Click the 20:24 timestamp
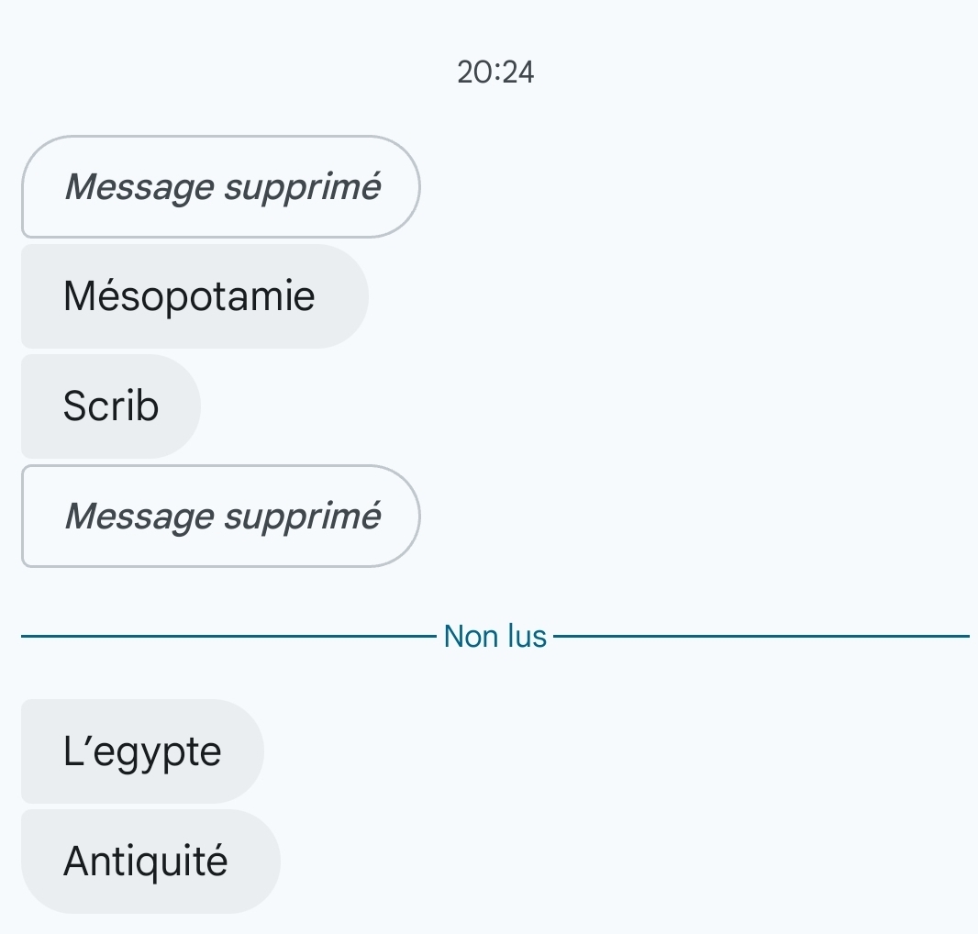Image resolution: width=978 pixels, height=934 pixels. [x=495, y=72]
